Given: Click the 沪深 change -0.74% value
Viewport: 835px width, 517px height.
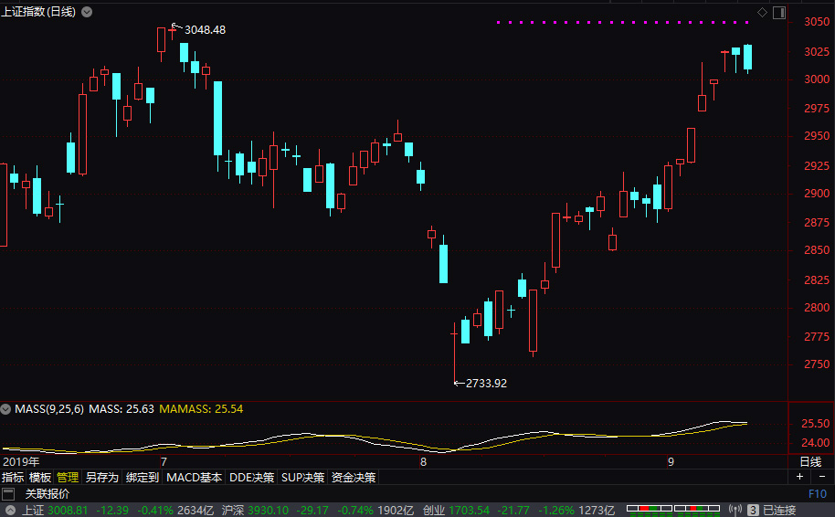Looking at the screenshot, I should point(354,510).
